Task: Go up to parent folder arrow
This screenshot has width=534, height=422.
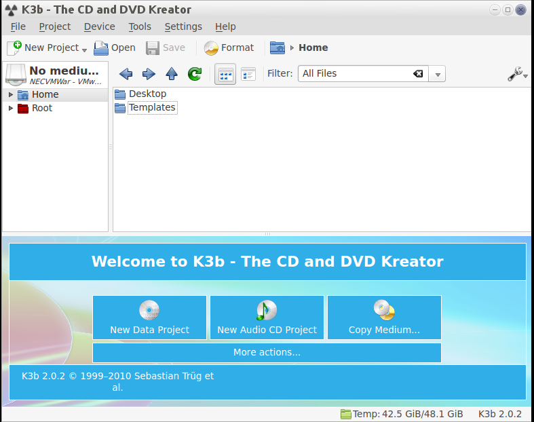Action: pyautogui.click(x=172, y=73)
